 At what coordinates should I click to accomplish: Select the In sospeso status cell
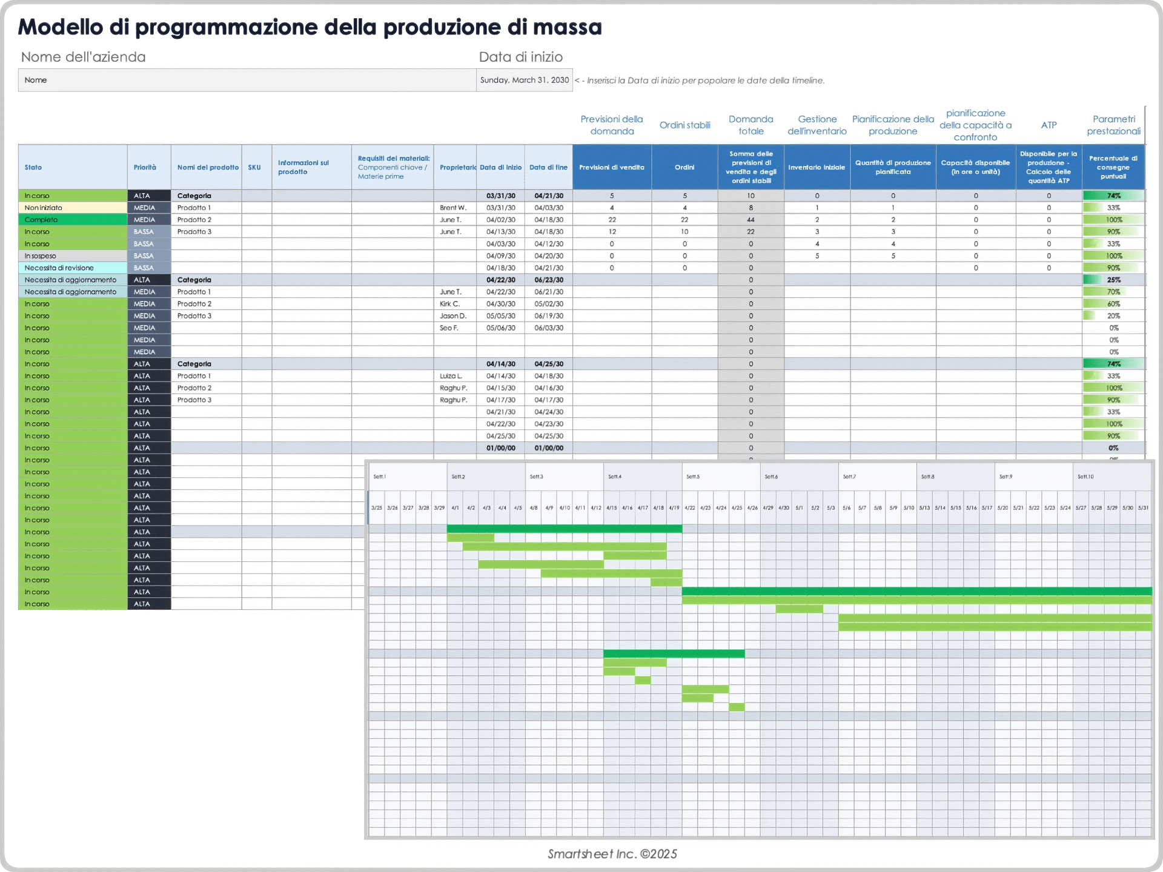coord(73,256)
